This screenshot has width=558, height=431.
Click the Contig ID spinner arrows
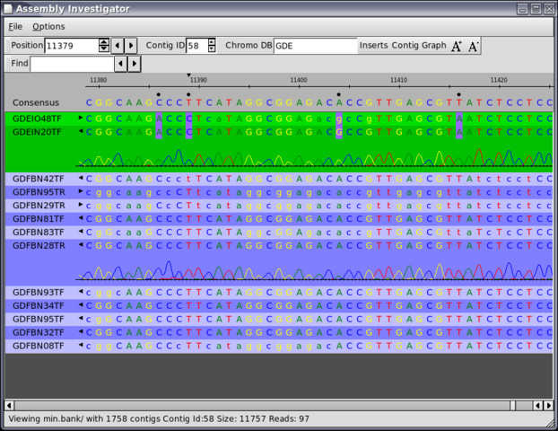click(213, 46)
